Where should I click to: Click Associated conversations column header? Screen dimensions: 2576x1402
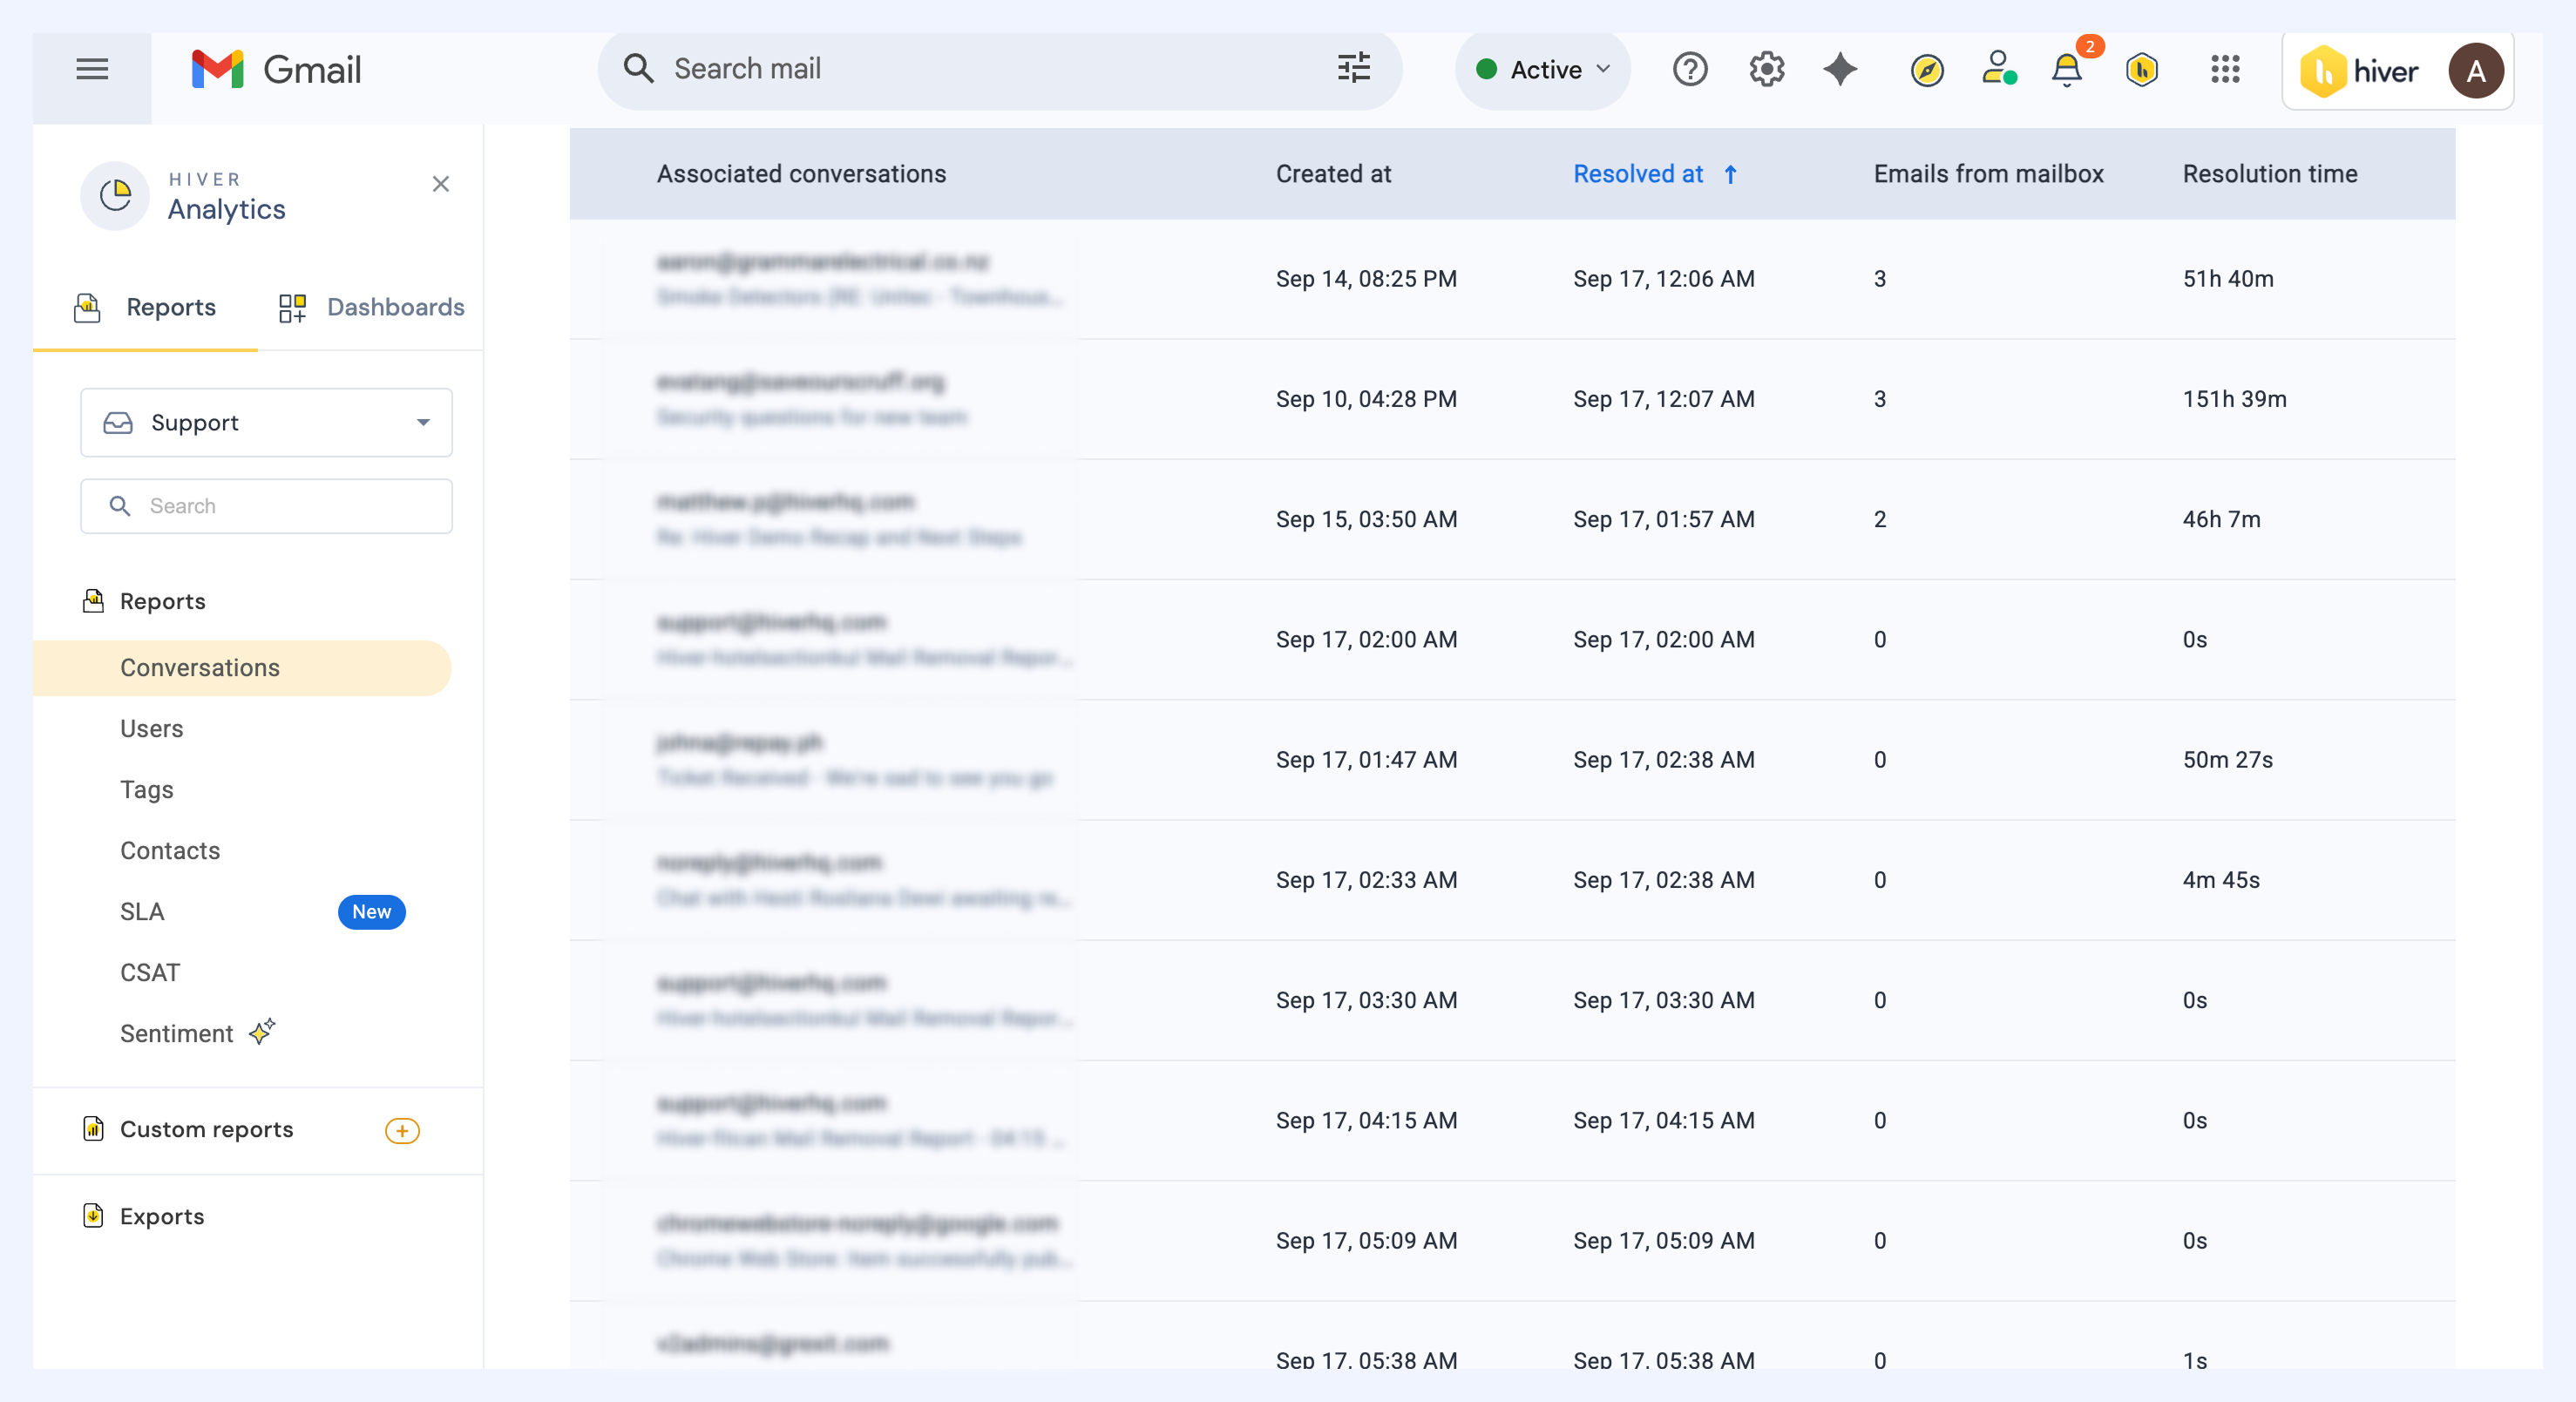tap(801, 174)
